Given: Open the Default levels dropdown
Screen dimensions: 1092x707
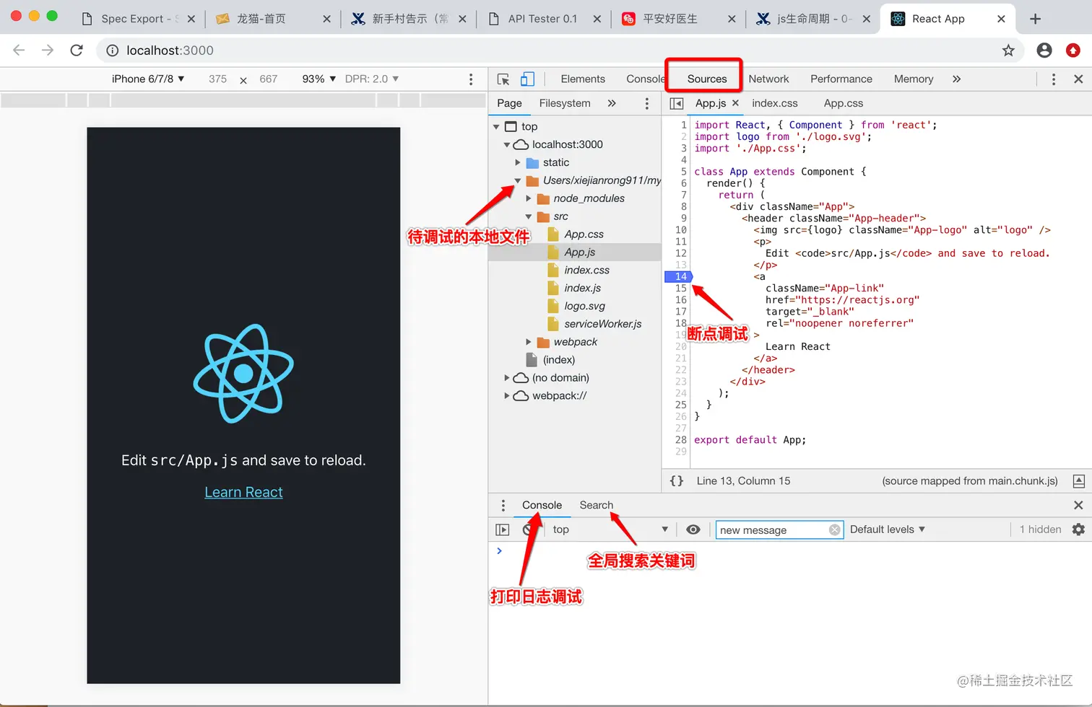Looking at the screenshot, I should pos(888,530).
